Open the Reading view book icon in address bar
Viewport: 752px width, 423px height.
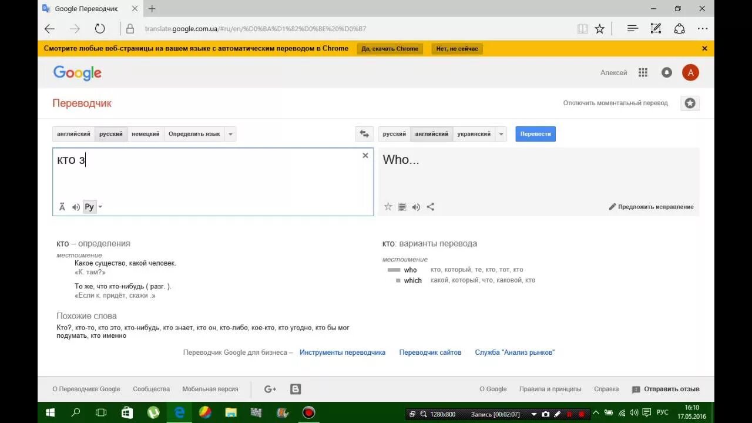pyautogui.click(x=582, y=29)
